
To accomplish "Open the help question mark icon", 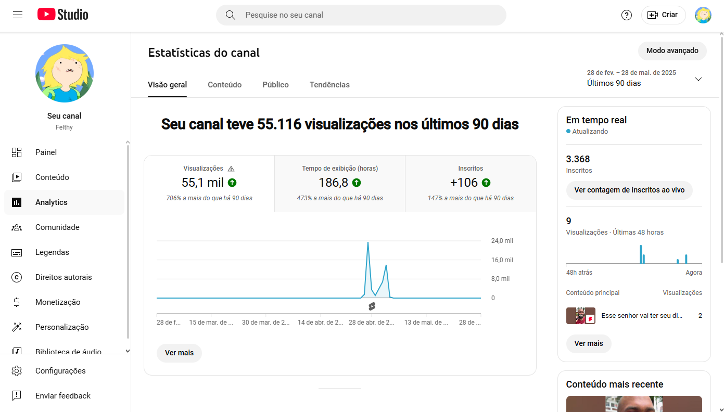I will (627, 15).
